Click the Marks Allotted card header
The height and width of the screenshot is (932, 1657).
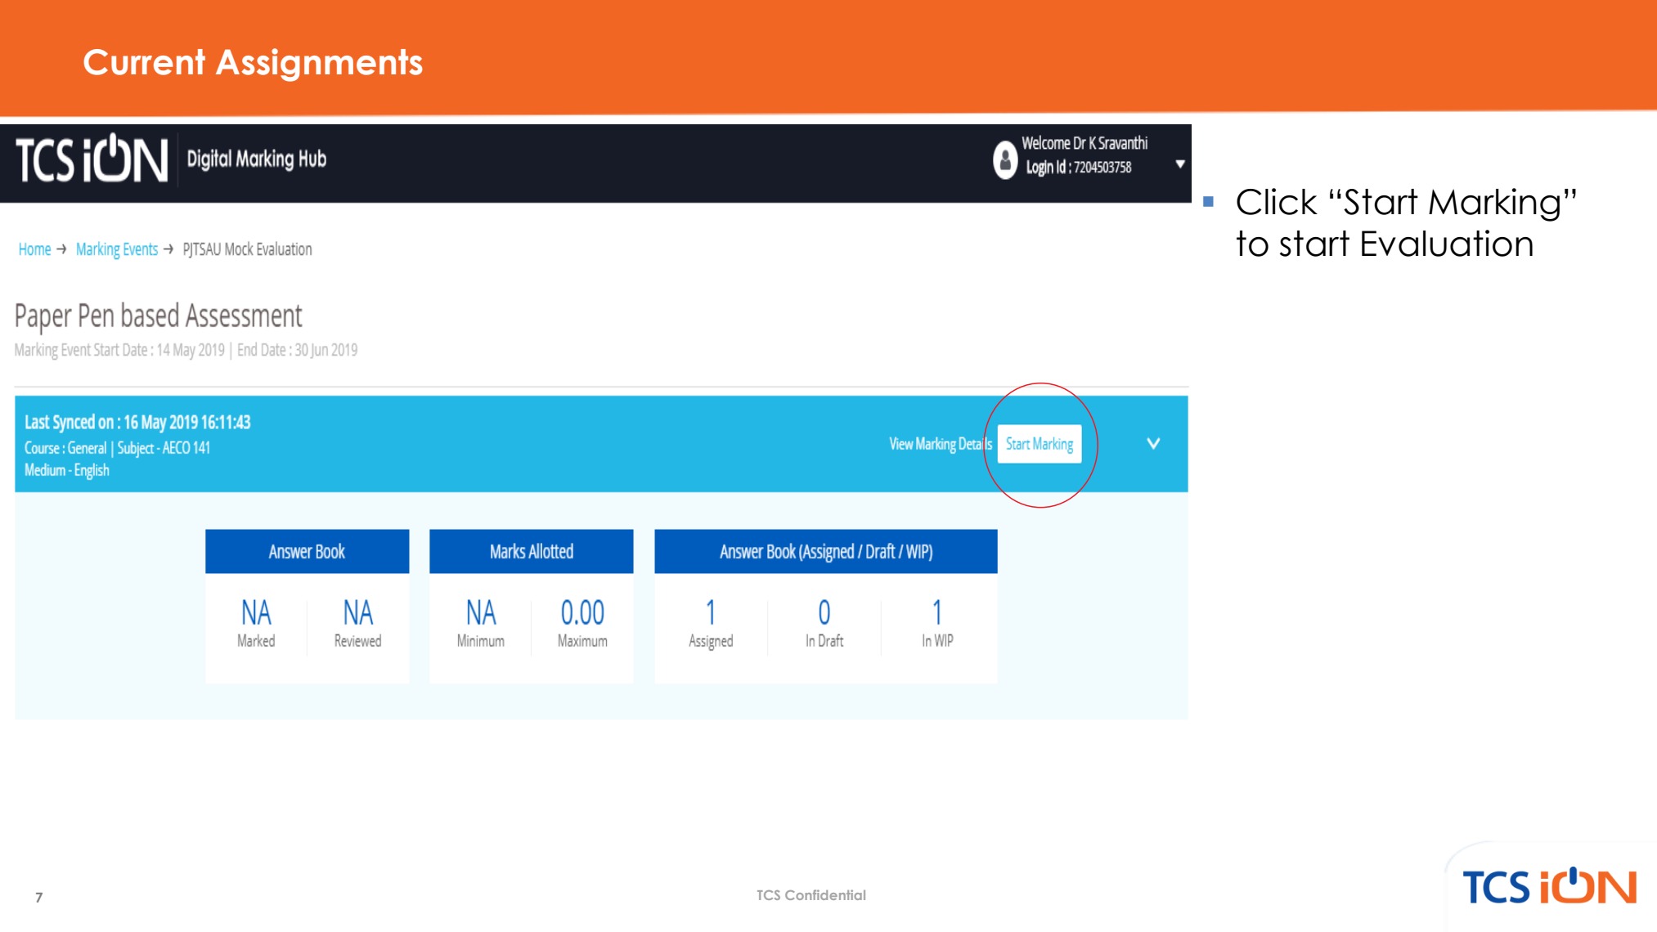(x=531, y=552)
